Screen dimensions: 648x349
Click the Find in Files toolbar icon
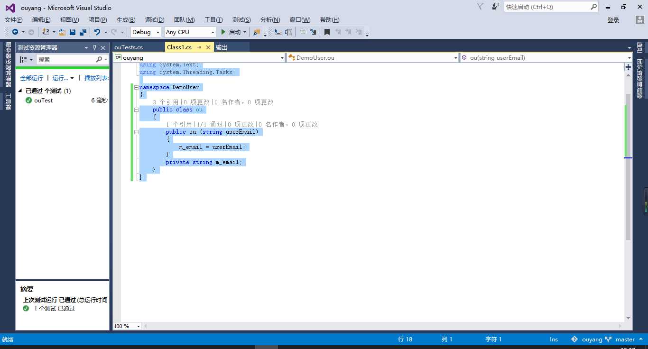(x=257, y=32)
